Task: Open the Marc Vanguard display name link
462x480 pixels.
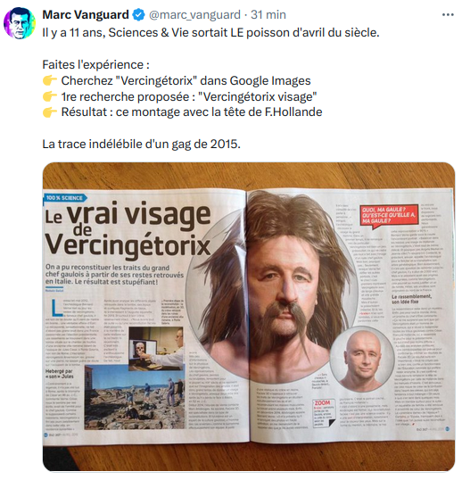Action: (86, 14)
